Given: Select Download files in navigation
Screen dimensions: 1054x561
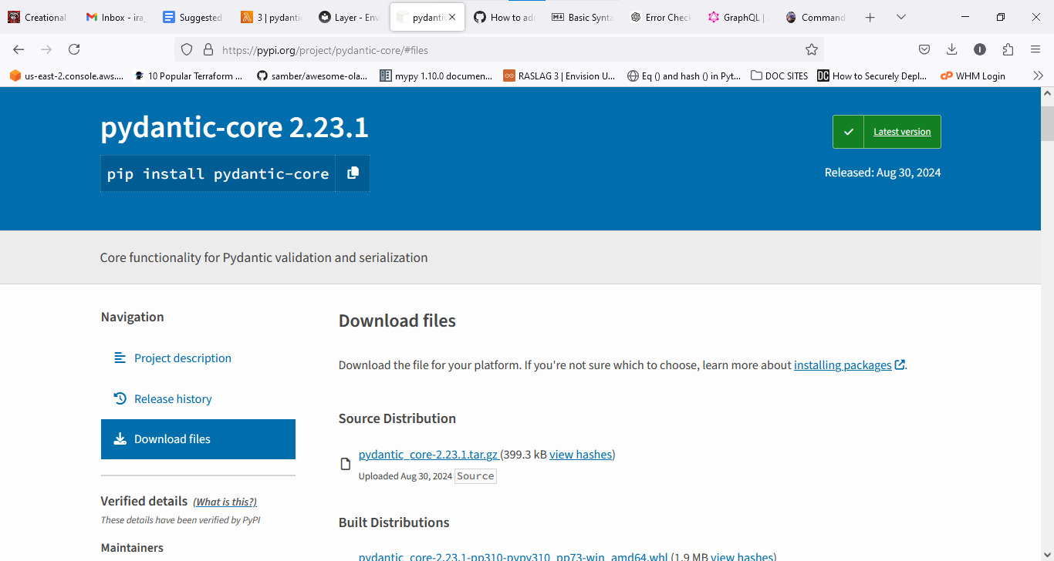Looking at the screenshot, I should [198, 439].
